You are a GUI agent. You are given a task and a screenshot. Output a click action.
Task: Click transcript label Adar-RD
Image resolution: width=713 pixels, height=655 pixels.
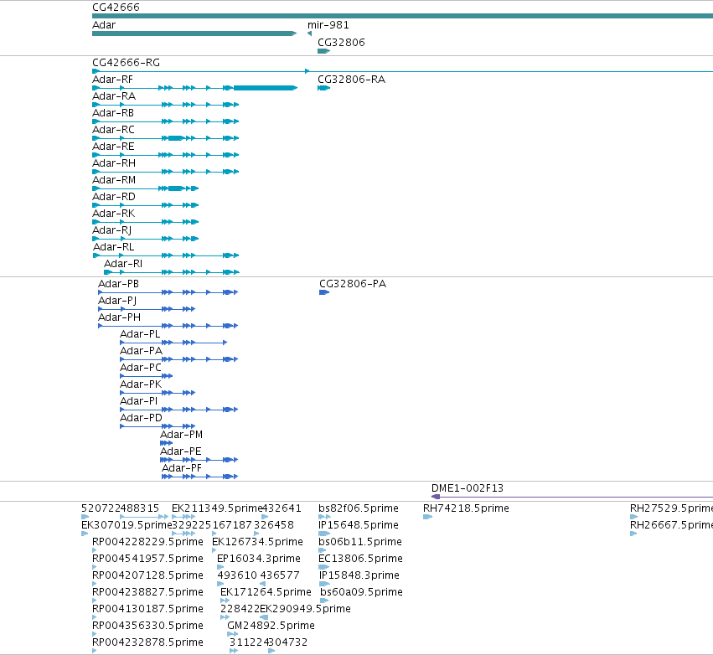click(x=114, y=197)
